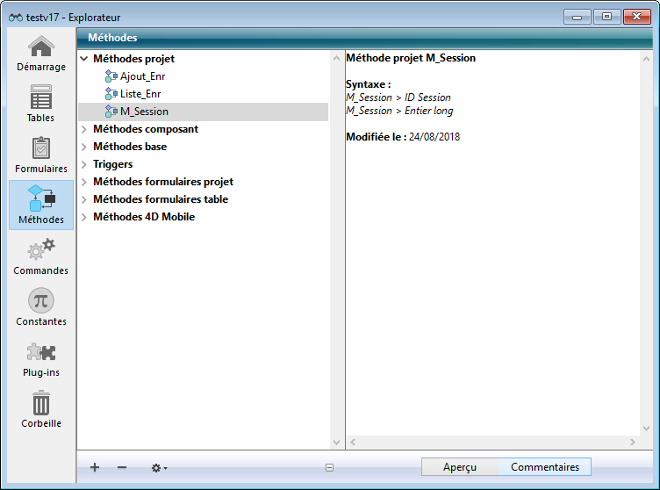Open the Démarrage page in sidebar
The height and width of the screenshot is (490, 660).
pyautogui.click(x=41, y=53)
